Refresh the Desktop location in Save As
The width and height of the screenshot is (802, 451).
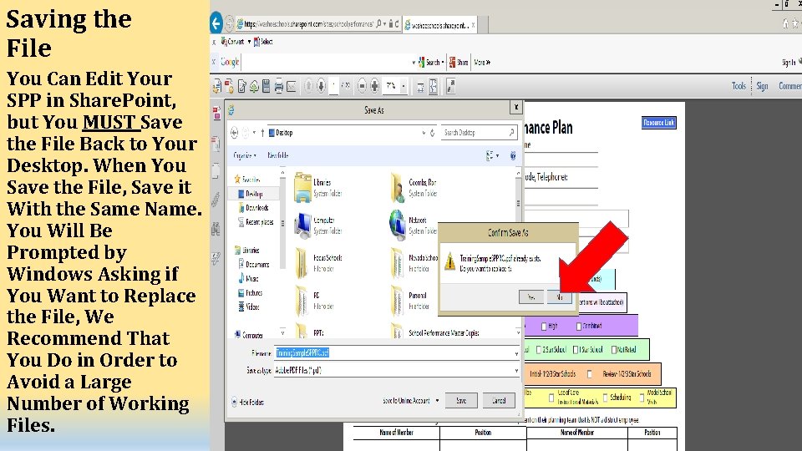pyautogui.click(x=433, y=133)
